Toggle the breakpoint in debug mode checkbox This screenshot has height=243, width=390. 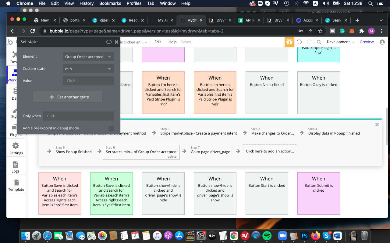tap(111, 128)
